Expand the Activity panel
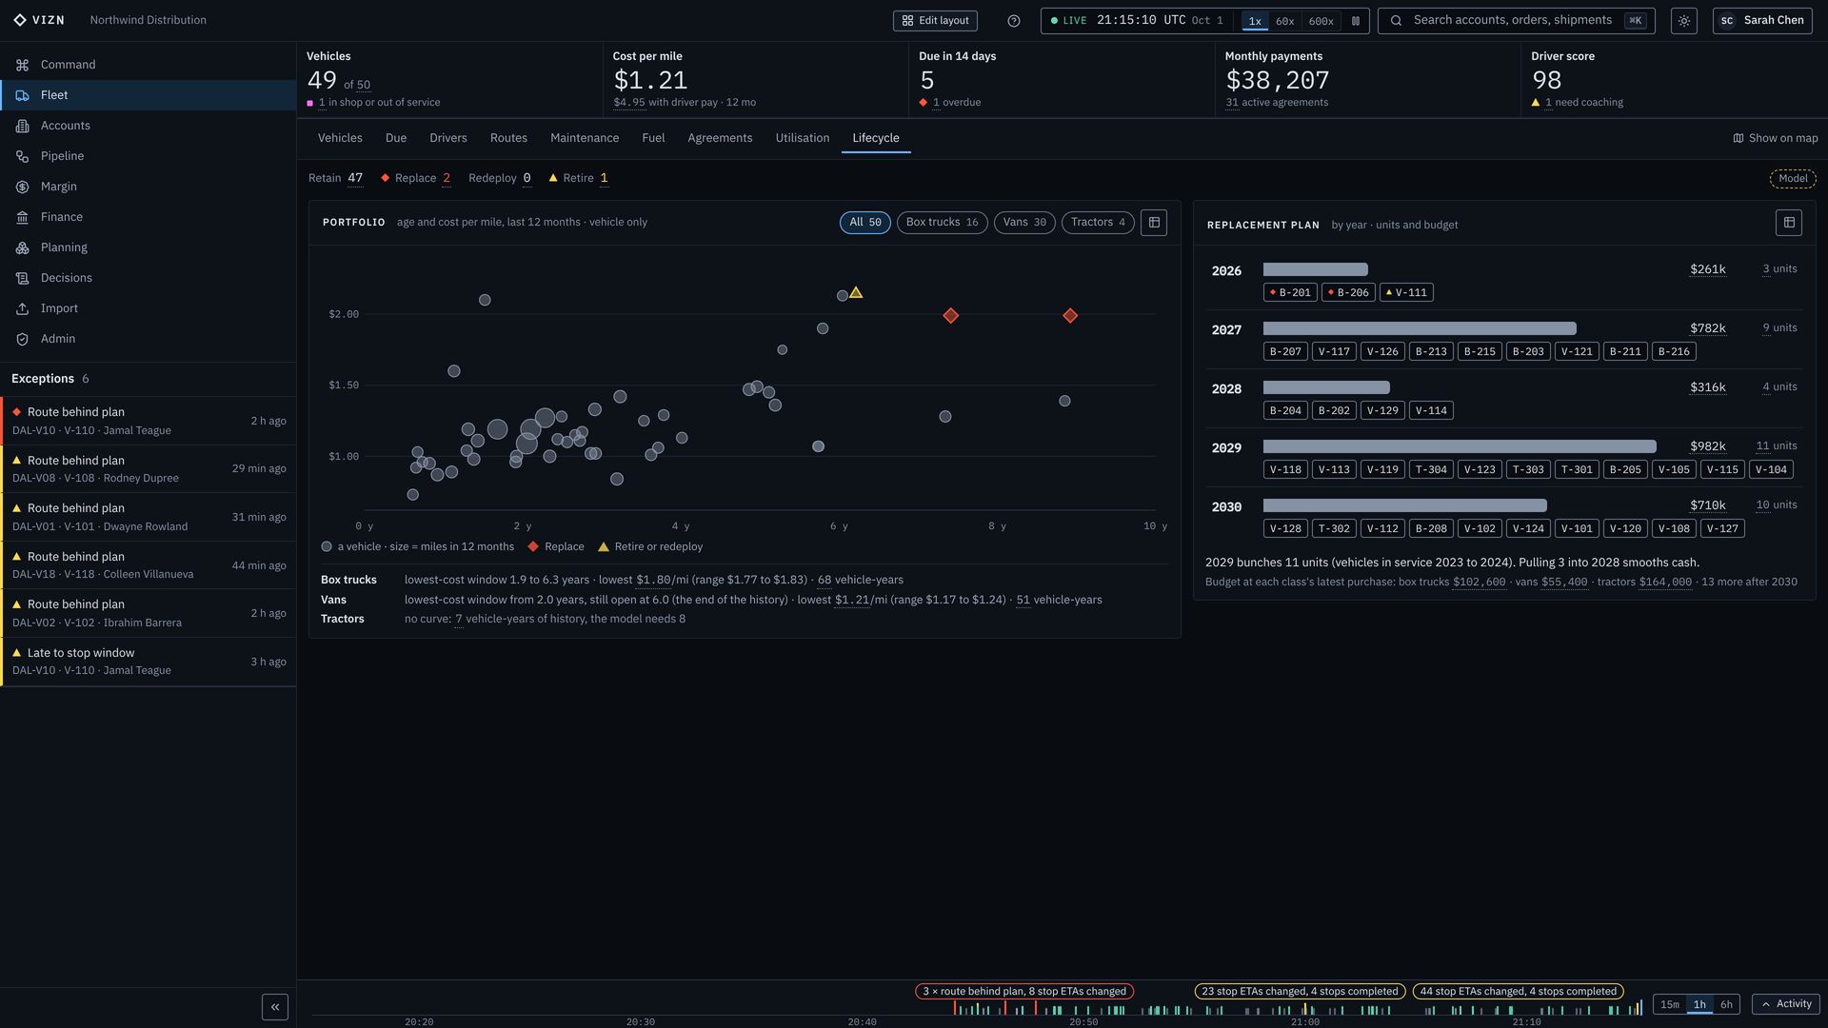Screen dimensions: 1828x1028 (x=1785, y=1004)
